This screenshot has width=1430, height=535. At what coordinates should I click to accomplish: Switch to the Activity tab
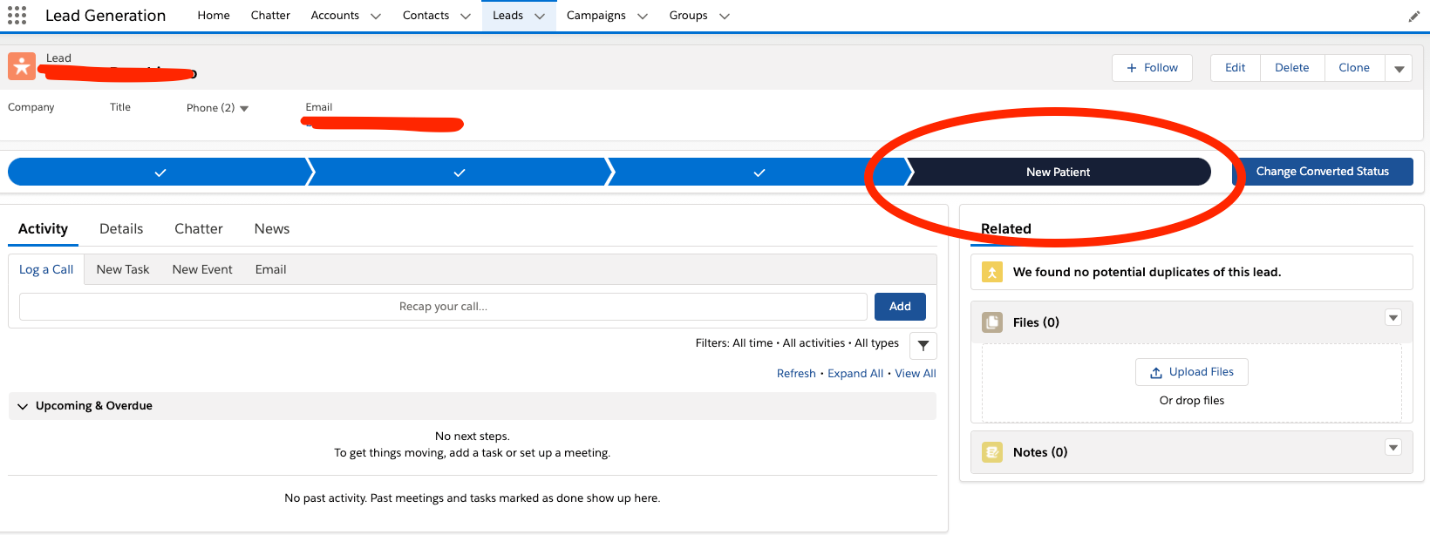(x=43, y=228)
